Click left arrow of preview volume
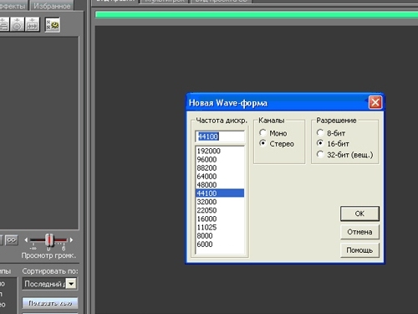Viewport: 418px width, 314px height. (26, 240)
